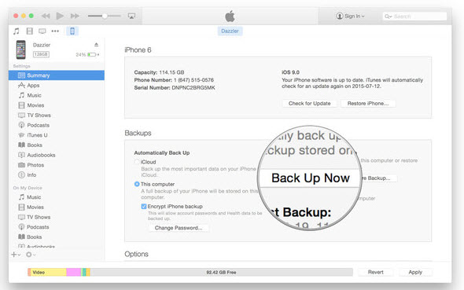The width and height of the screenshot is (464, 290).
Task: Click the rewind playback button
Action: (x=46, y=16)
